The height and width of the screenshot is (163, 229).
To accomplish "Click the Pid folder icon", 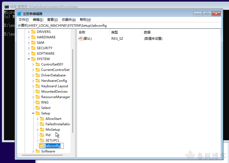I will 42,135.
